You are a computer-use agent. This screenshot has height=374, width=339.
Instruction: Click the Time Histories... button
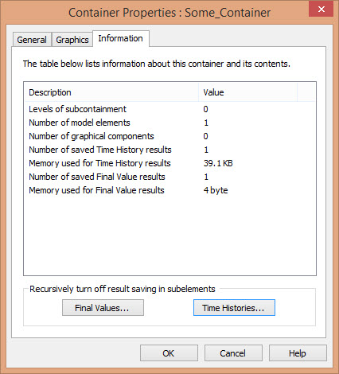pos(234,308)
